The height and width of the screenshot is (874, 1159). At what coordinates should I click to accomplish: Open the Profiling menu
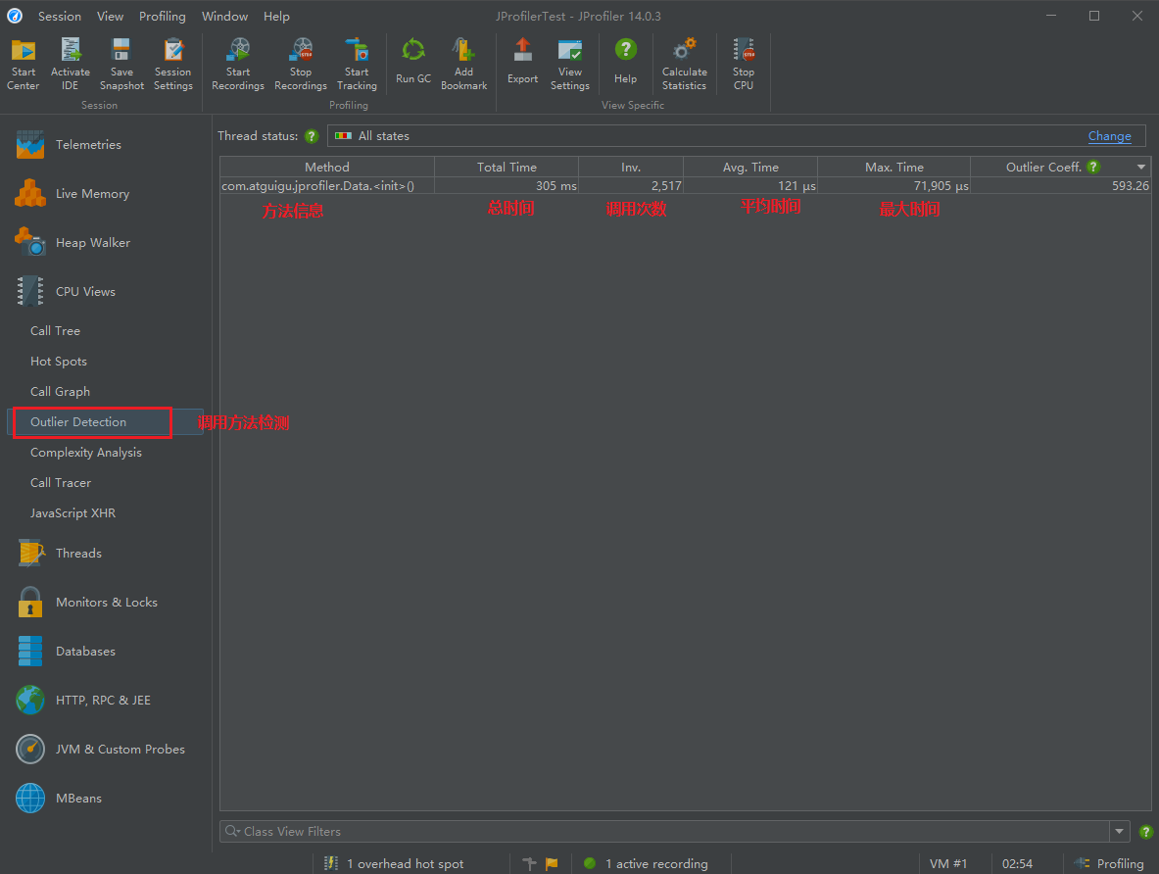163,17
